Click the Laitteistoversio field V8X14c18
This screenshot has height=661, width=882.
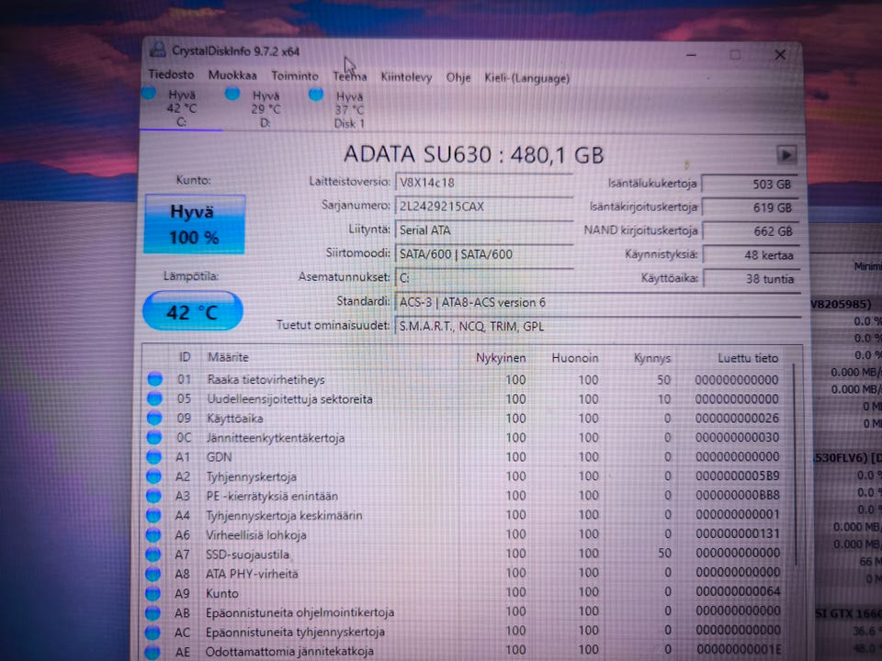(484, 183)
